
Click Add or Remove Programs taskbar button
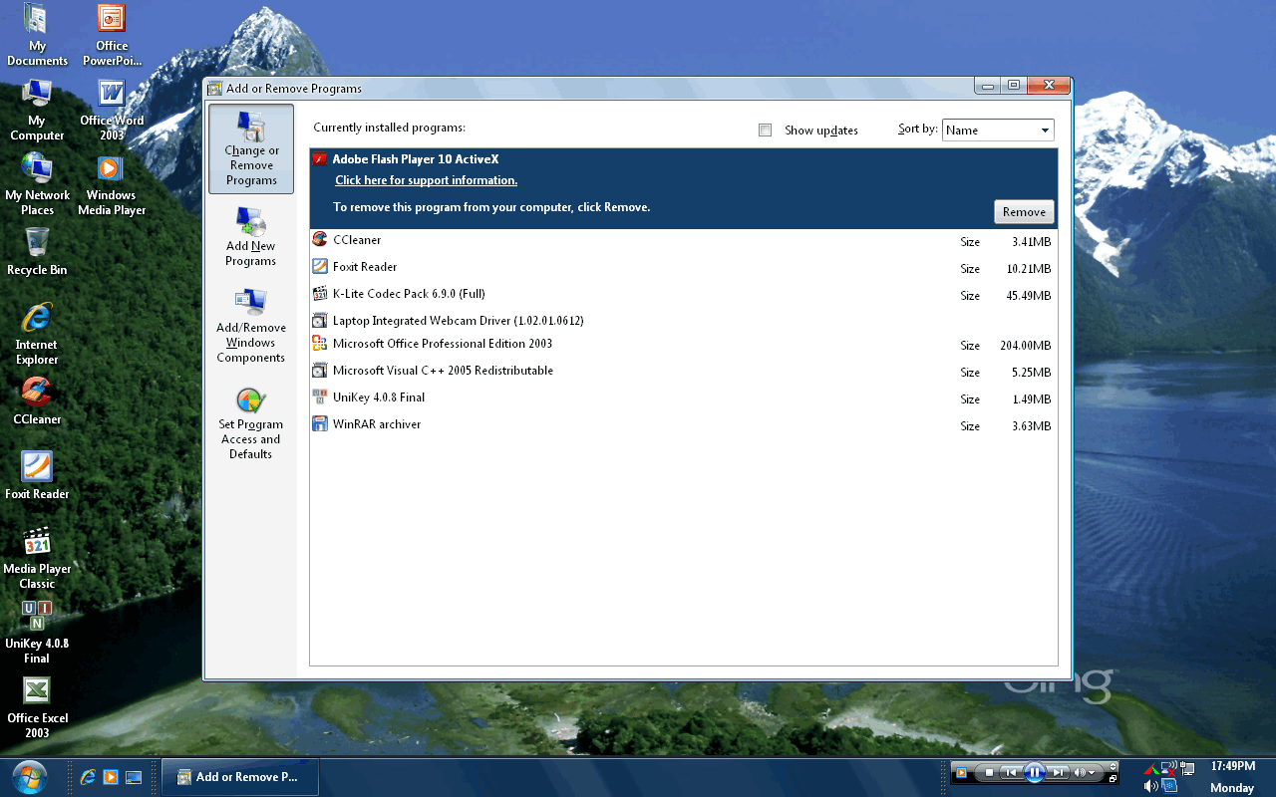pyautogui.click(x=240, y=777)
